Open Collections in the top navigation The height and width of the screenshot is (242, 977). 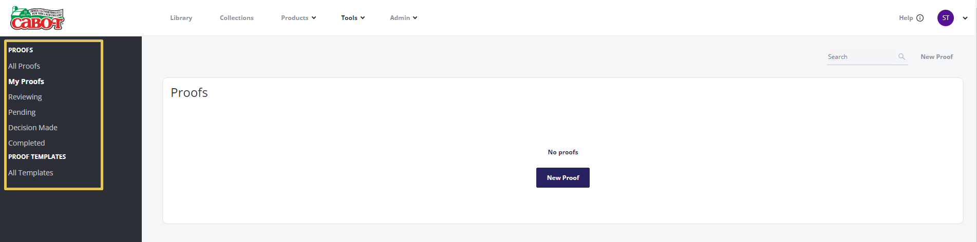237,18
